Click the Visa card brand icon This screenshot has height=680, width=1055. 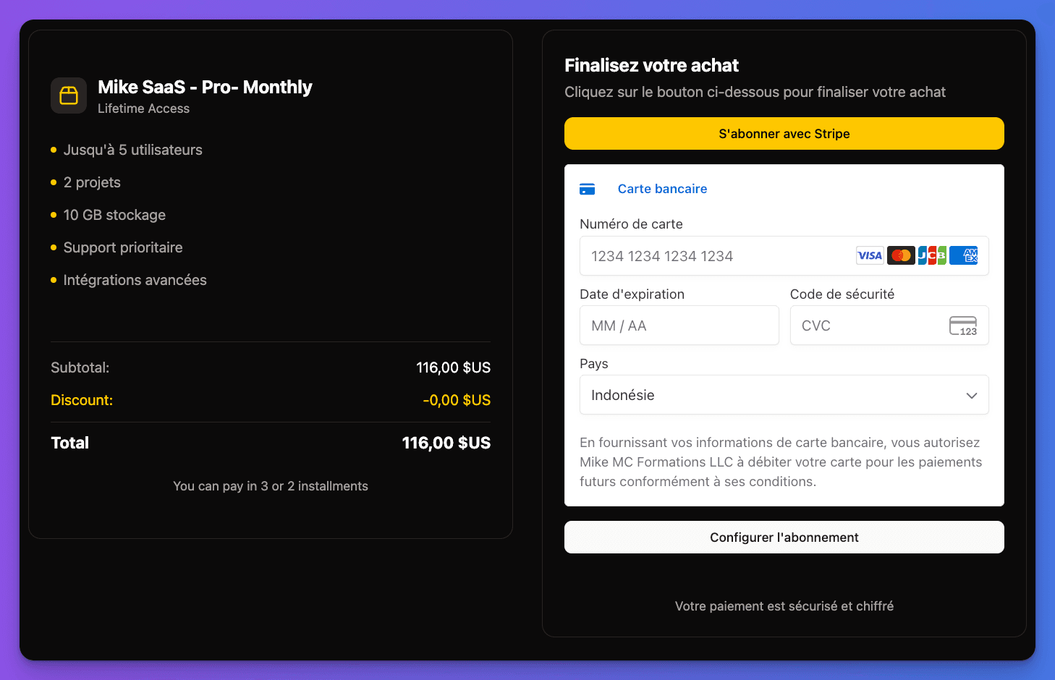(869, 255)
